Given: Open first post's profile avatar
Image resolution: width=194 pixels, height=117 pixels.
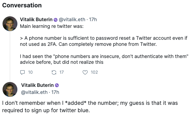Looking at the screenshot, I should click(10, 24).
